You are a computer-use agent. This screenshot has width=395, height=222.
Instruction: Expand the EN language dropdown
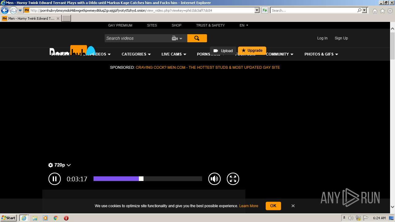tap(244, 25)
